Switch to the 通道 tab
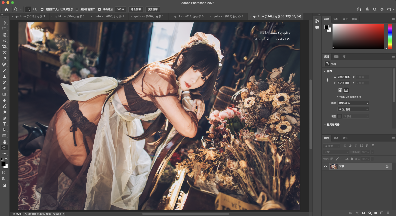The height and width of the screenshot is (216, 396). (x=336, y=138)
